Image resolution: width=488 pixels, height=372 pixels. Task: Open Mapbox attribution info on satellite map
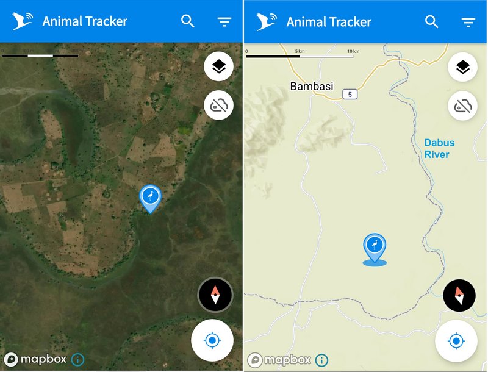click(77, 360)
